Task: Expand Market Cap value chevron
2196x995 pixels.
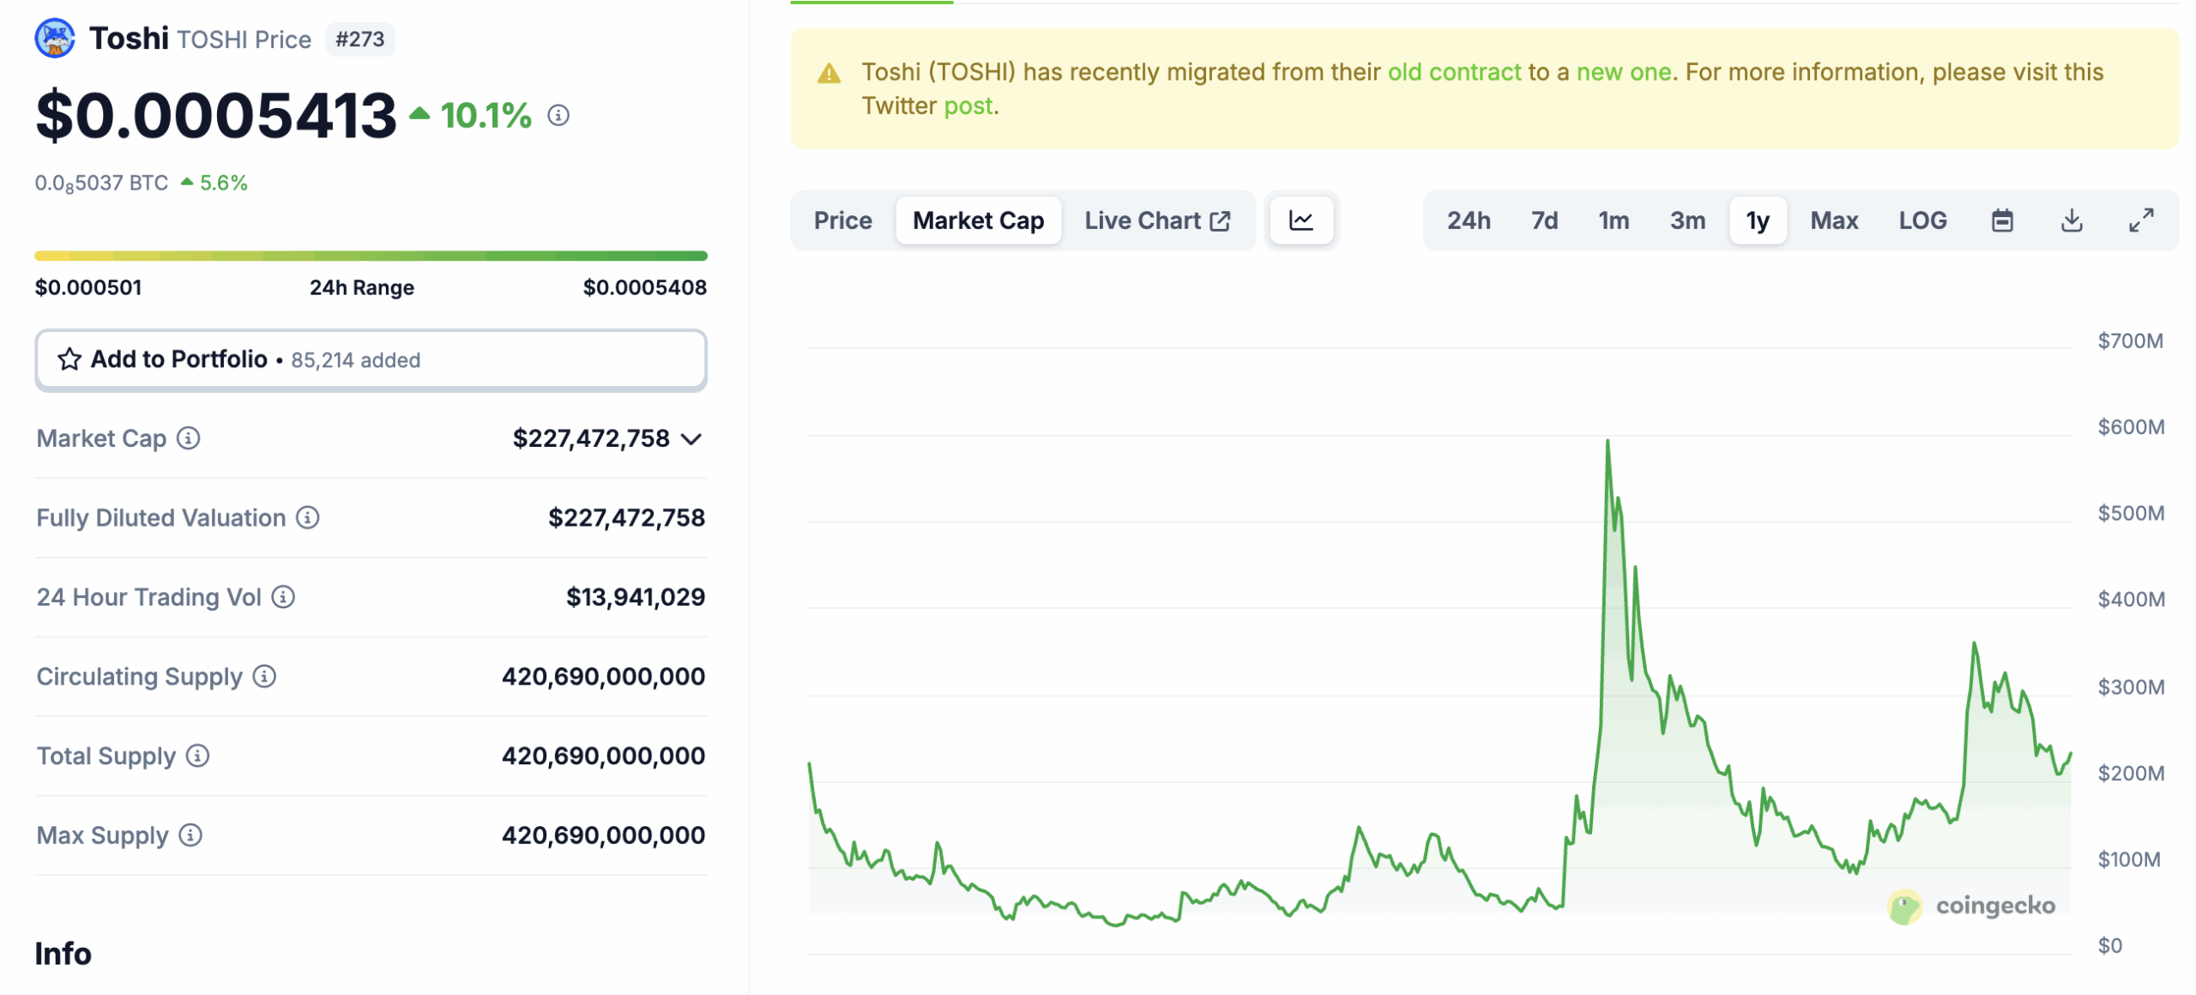Action: click(691, 439)
